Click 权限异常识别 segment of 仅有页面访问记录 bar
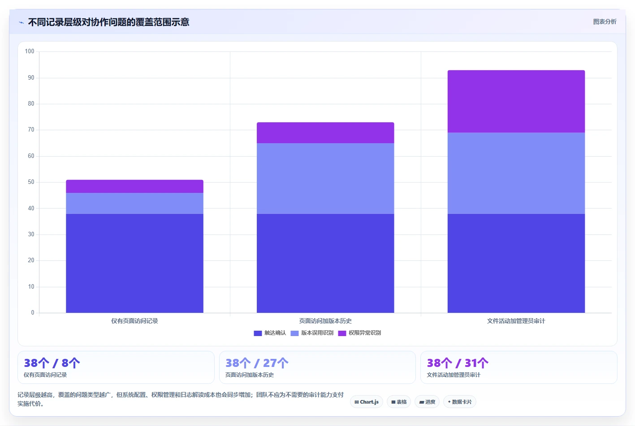Screen dimensions: 635x426 134,186
